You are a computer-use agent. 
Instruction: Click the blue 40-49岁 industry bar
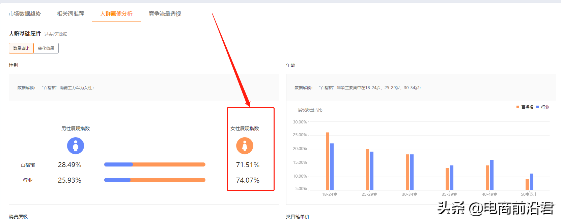(492, 175)
